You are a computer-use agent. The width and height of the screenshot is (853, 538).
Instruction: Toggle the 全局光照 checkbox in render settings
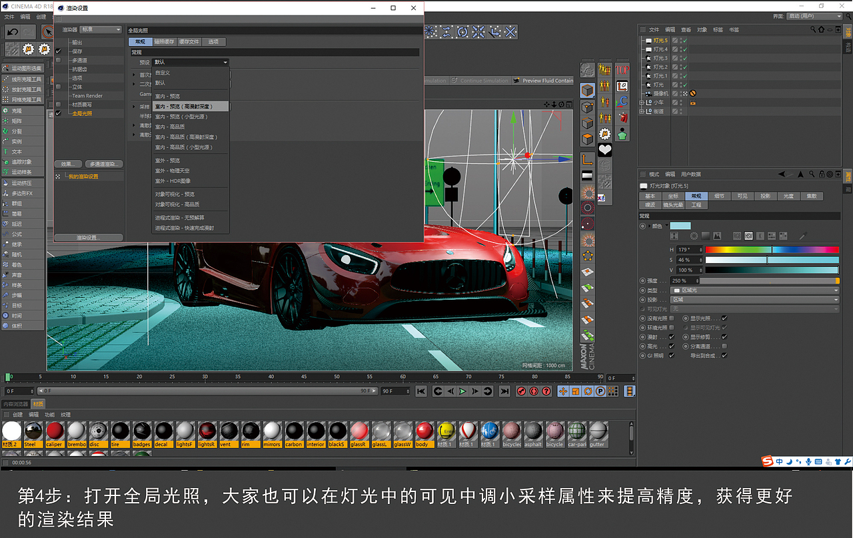59,113
